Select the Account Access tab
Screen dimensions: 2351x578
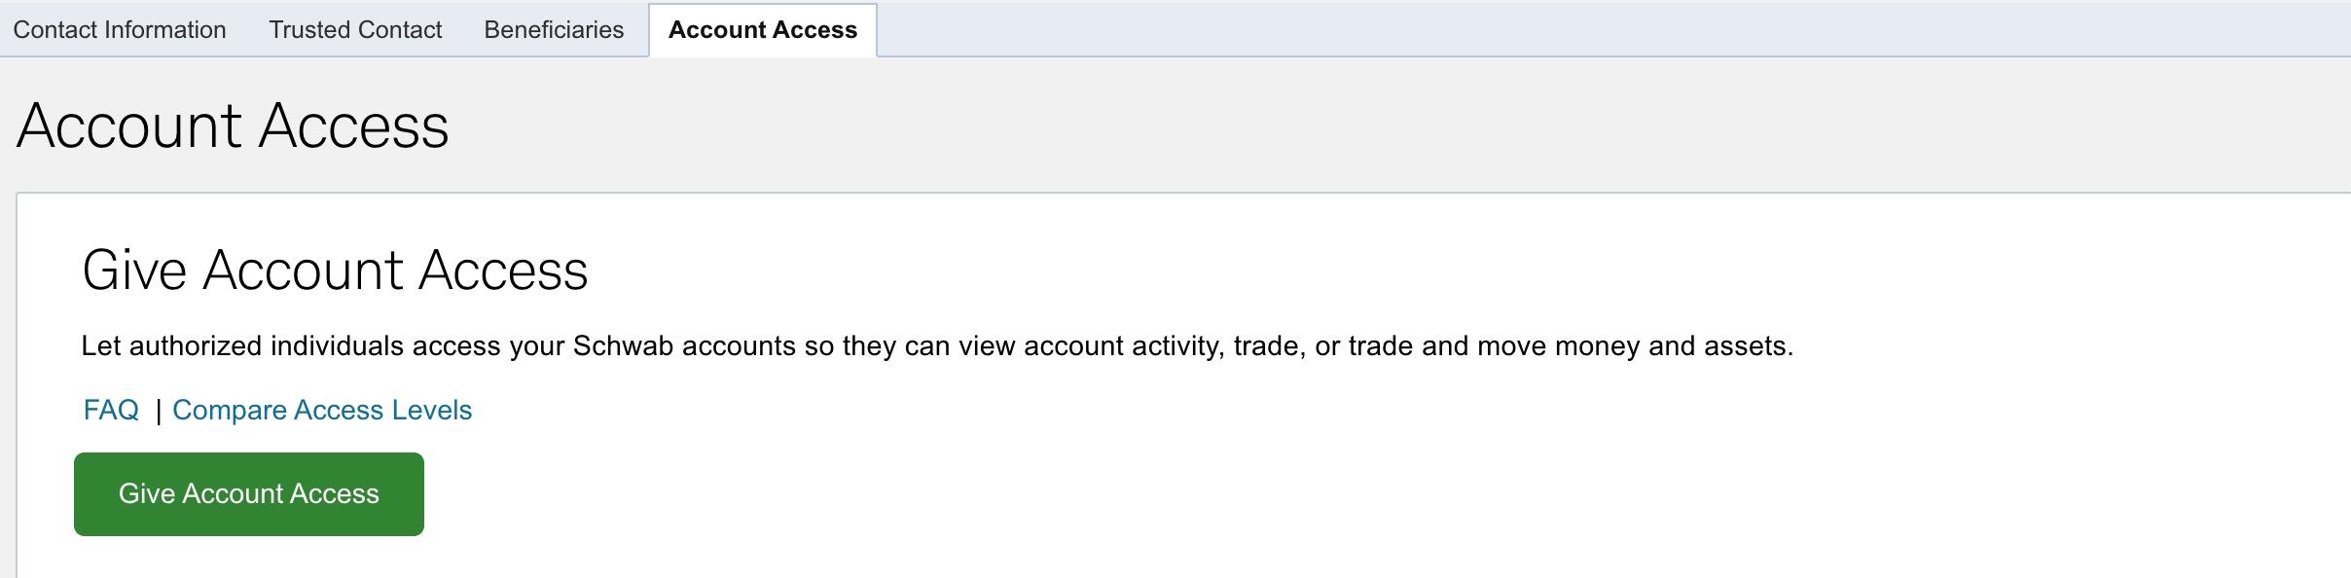click(x=763, y=30)
